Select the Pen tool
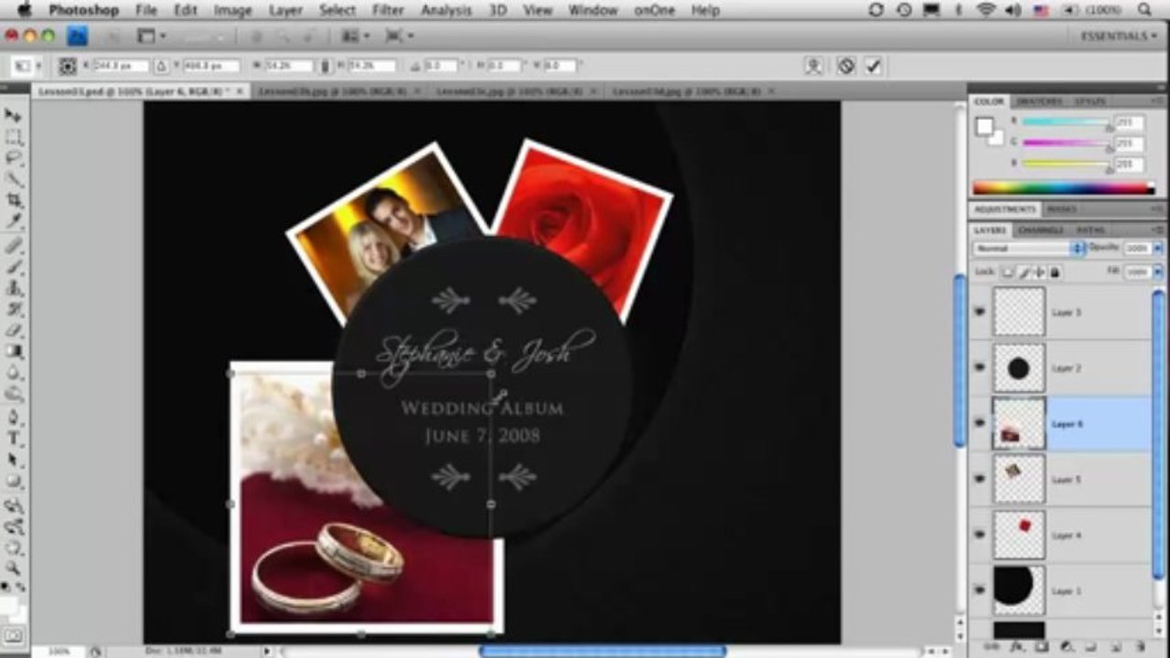 (x=14, y=419)
